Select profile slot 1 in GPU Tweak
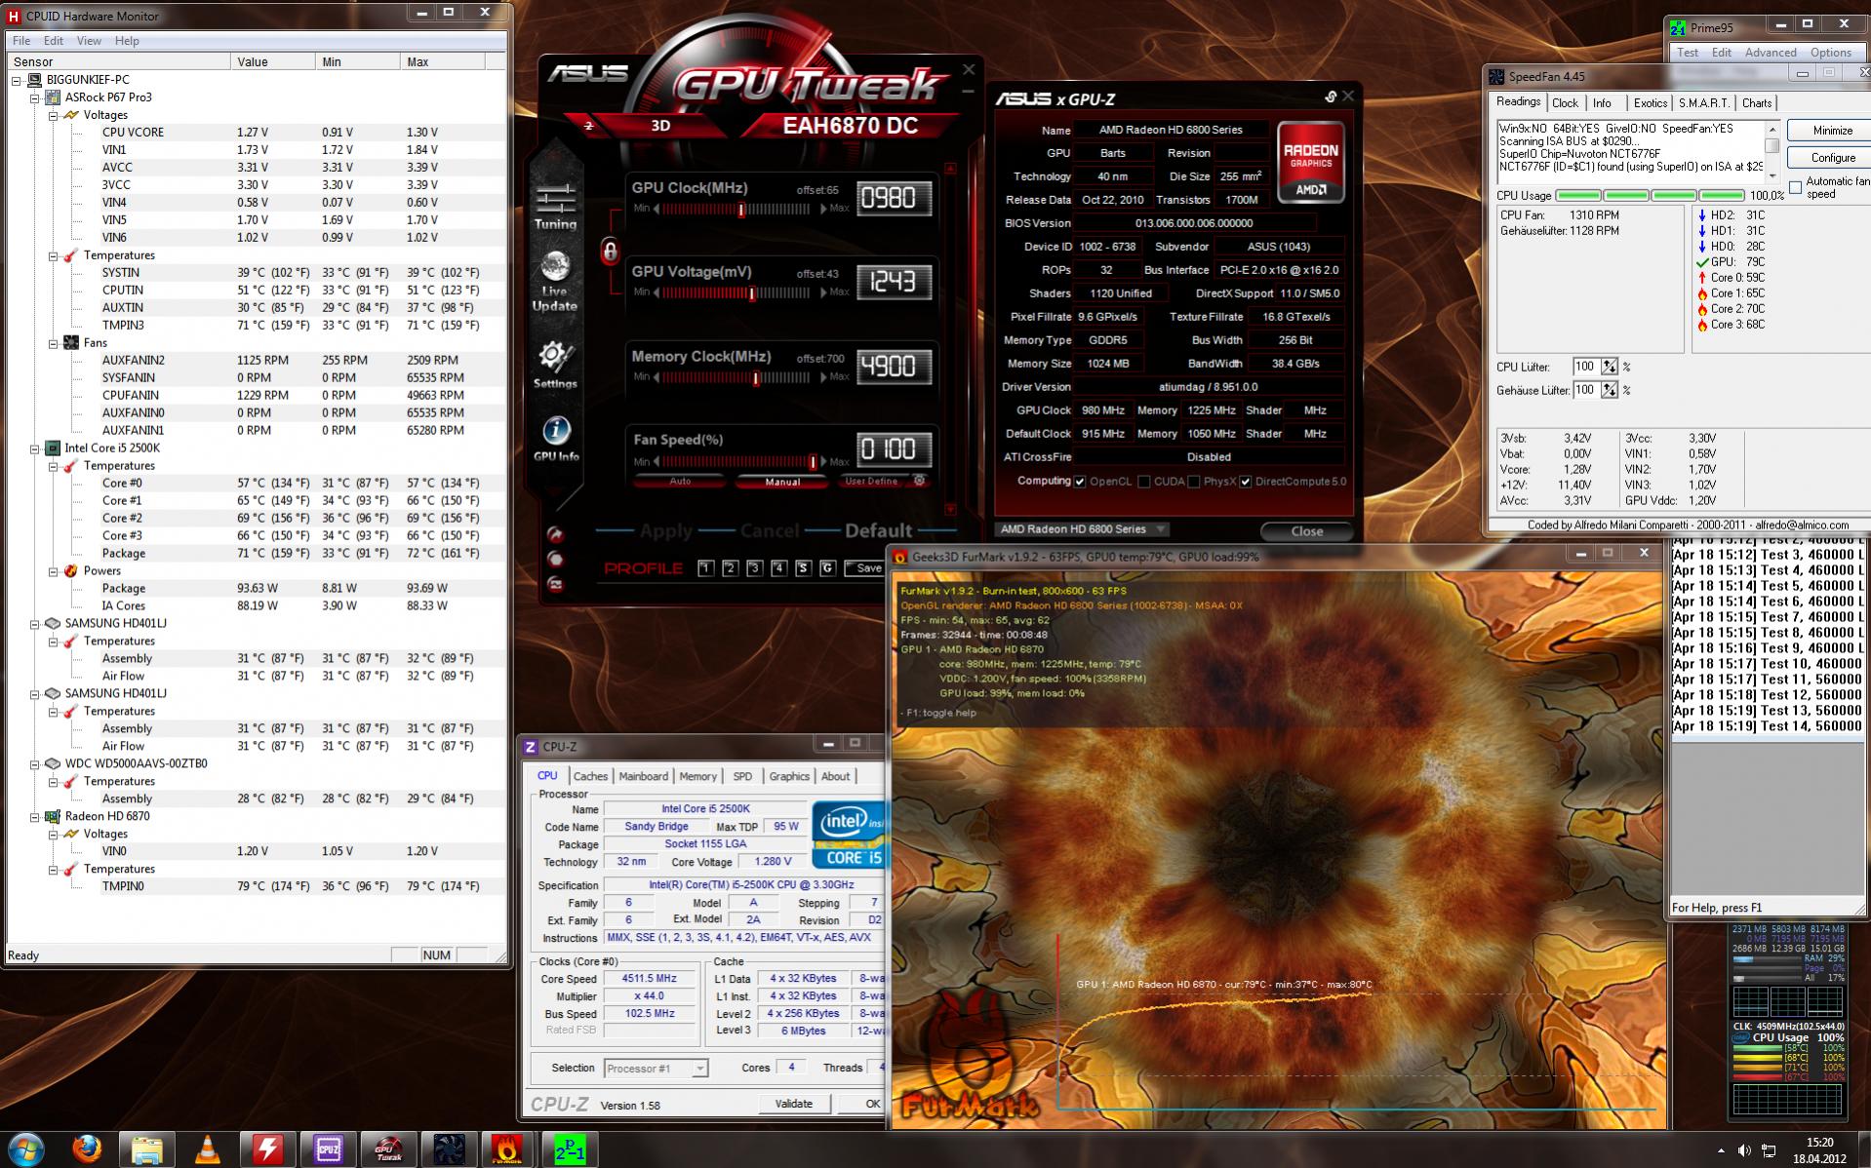 point(706,568)
